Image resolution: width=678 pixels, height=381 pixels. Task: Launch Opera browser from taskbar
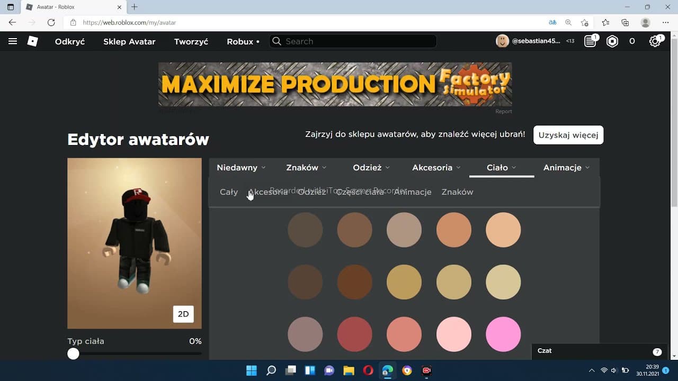[x=368, y=370]
